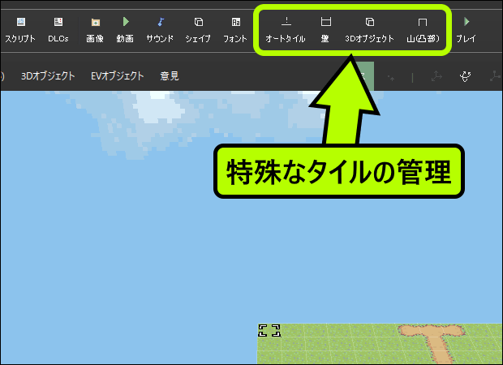Select the 意見 tab
This screenshot has height=365, width=503.
pos(169,76)
